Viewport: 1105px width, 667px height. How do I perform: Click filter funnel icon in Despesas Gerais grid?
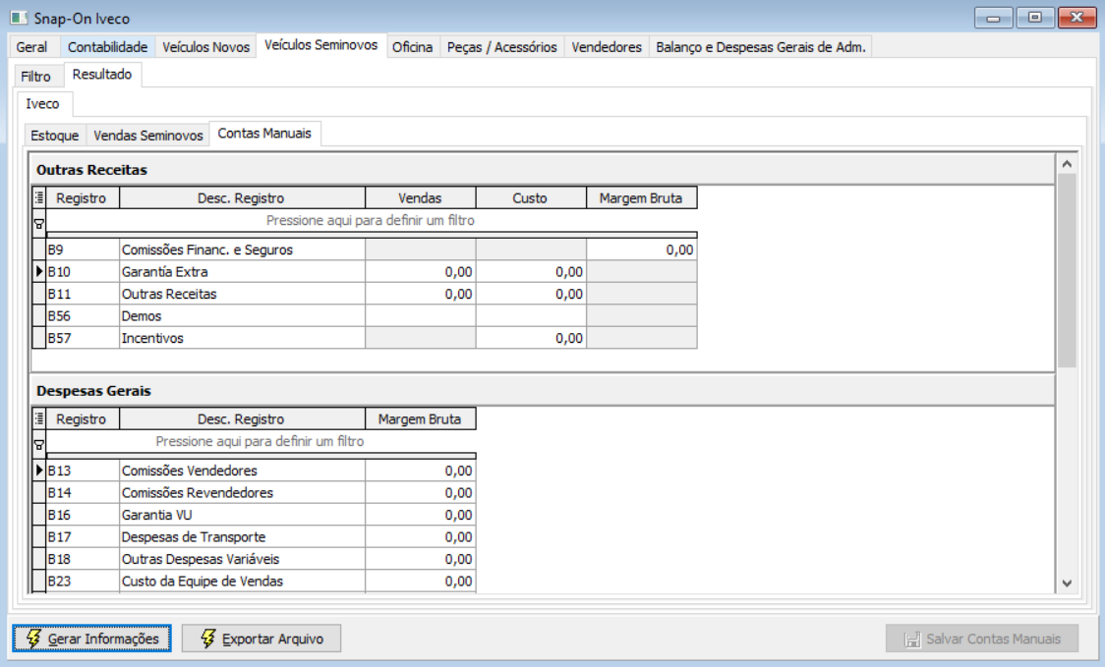39,445
